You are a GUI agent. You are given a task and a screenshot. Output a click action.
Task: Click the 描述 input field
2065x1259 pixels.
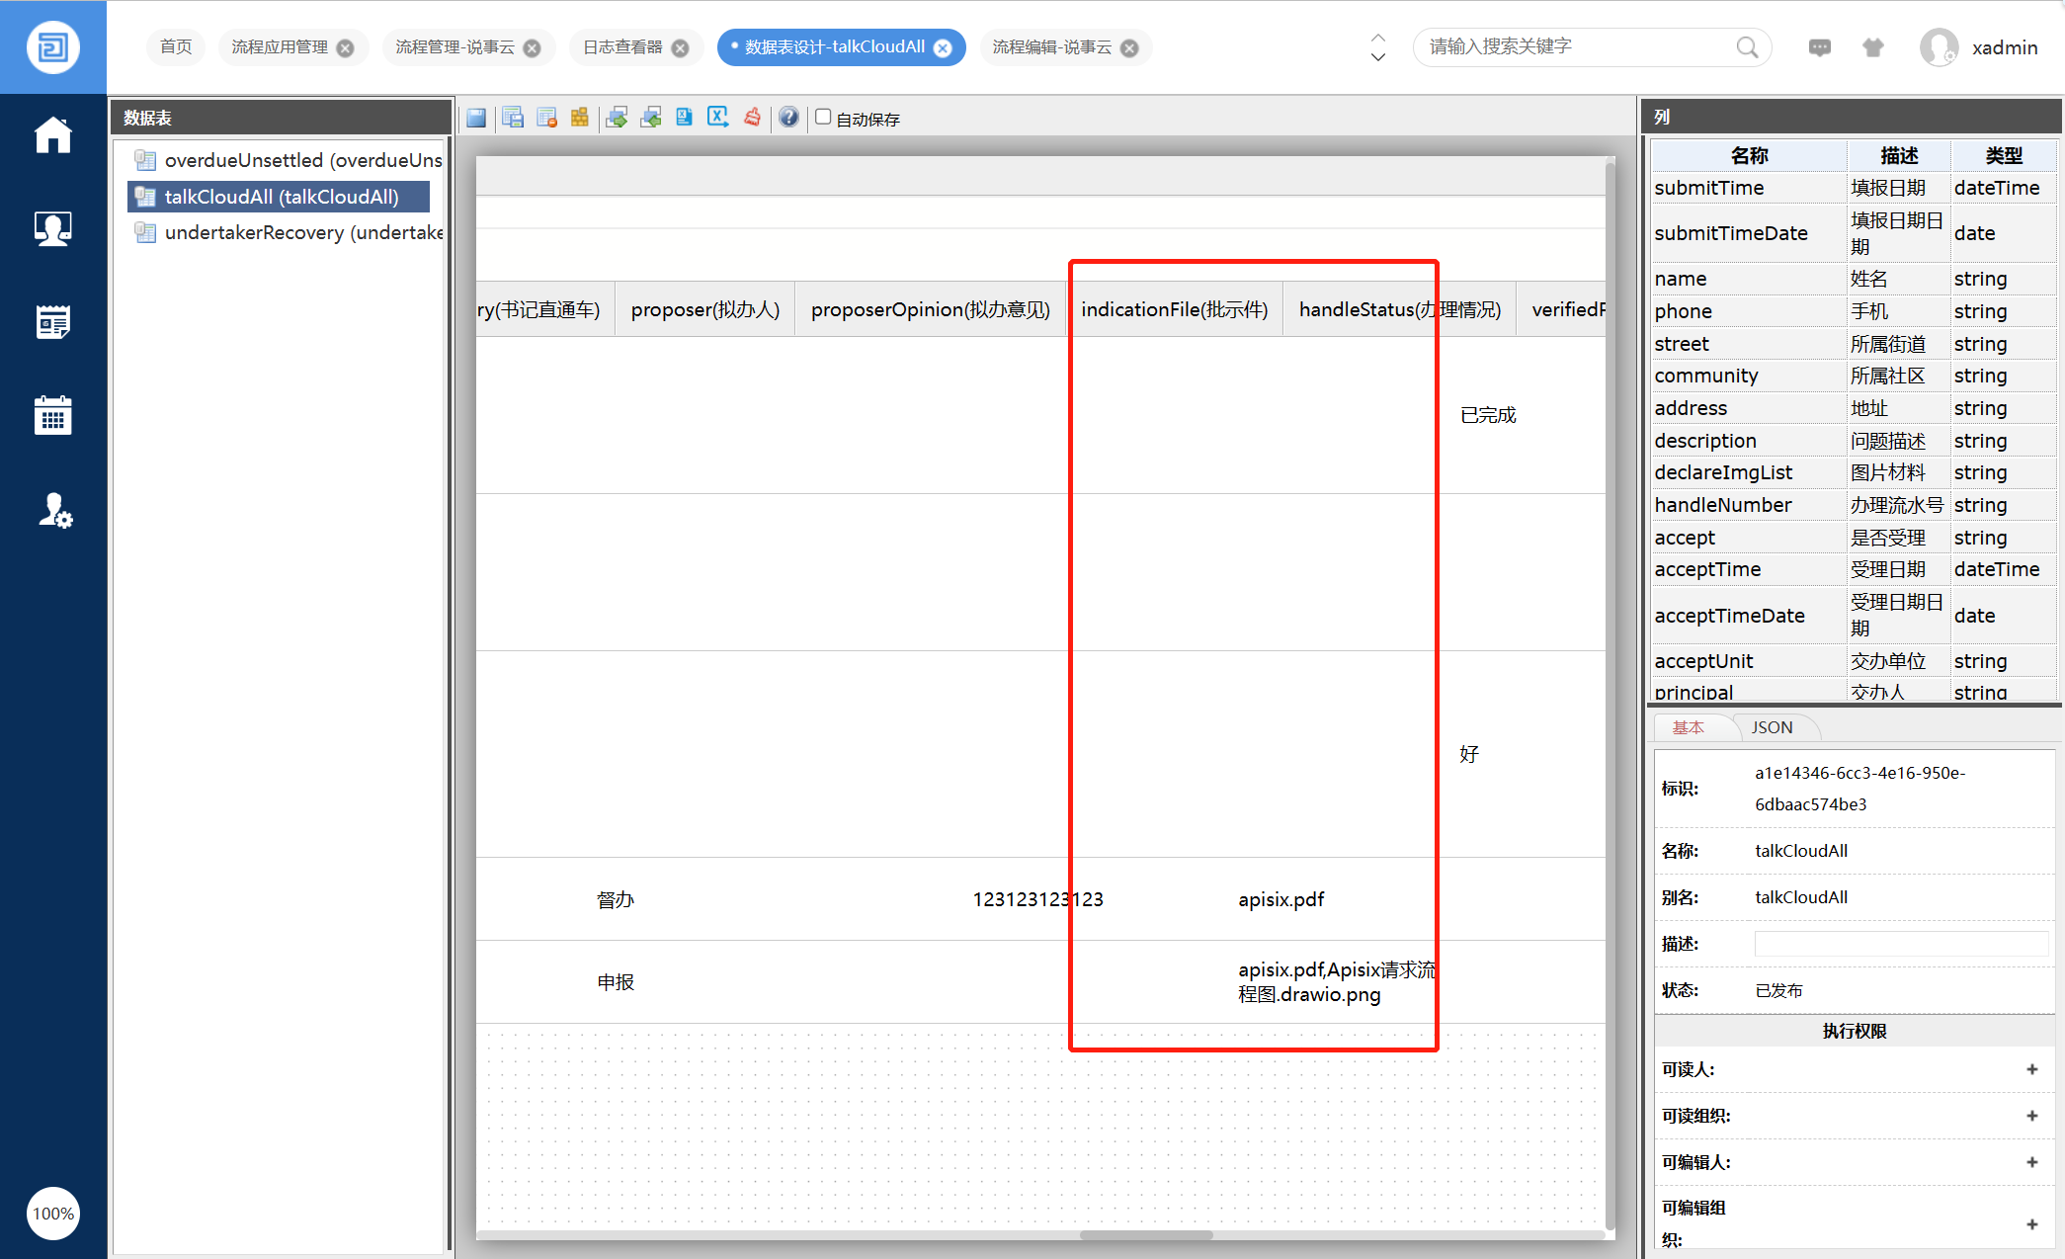(x=1900, y=944)
